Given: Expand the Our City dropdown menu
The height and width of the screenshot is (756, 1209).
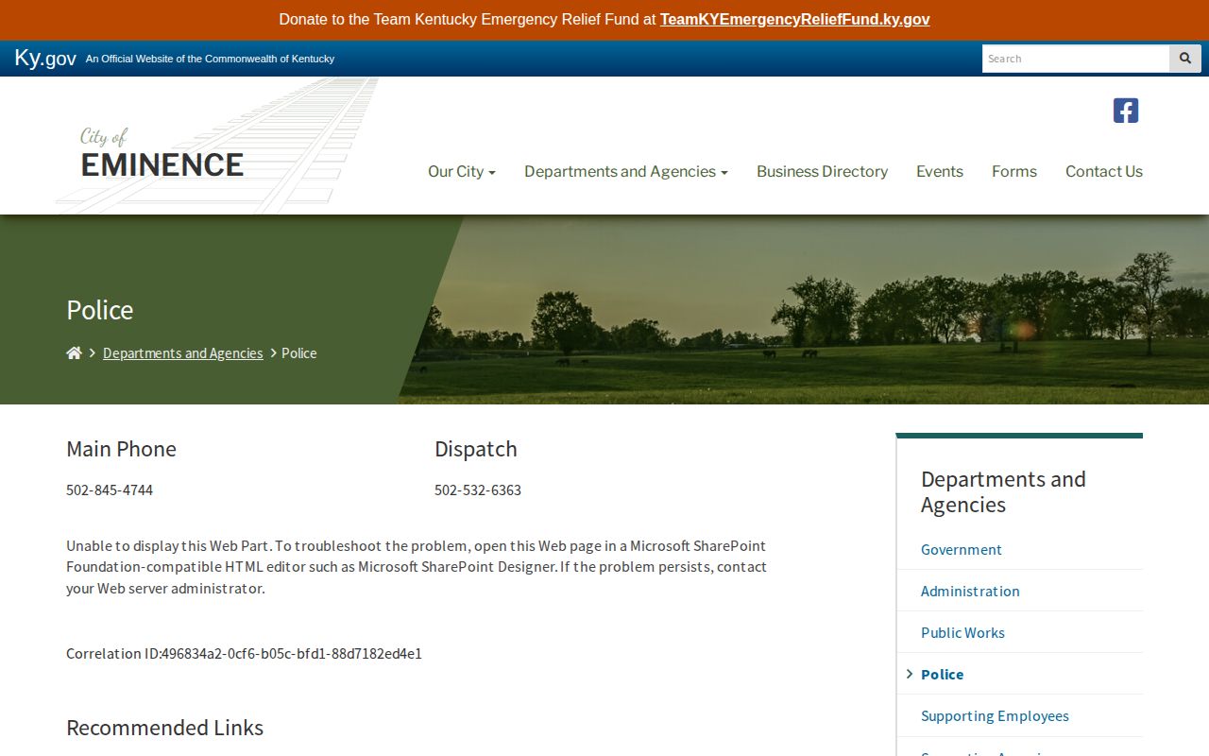Looking at the screenshot, I should pyautogui.click(x=462, y=171).
